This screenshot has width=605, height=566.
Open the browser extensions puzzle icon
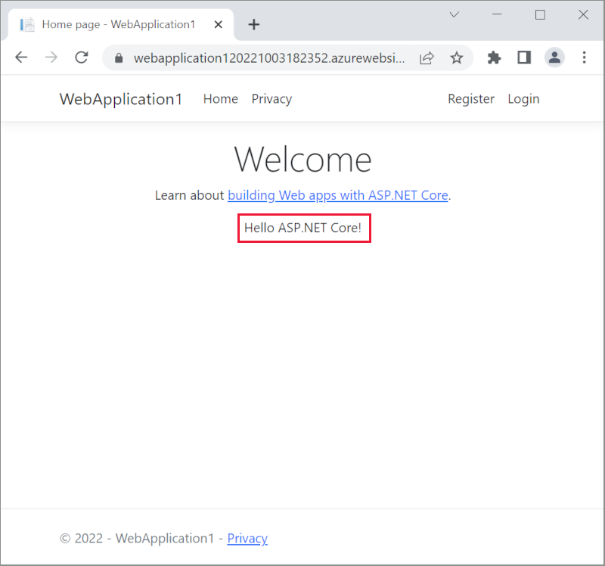click(494, 58)
